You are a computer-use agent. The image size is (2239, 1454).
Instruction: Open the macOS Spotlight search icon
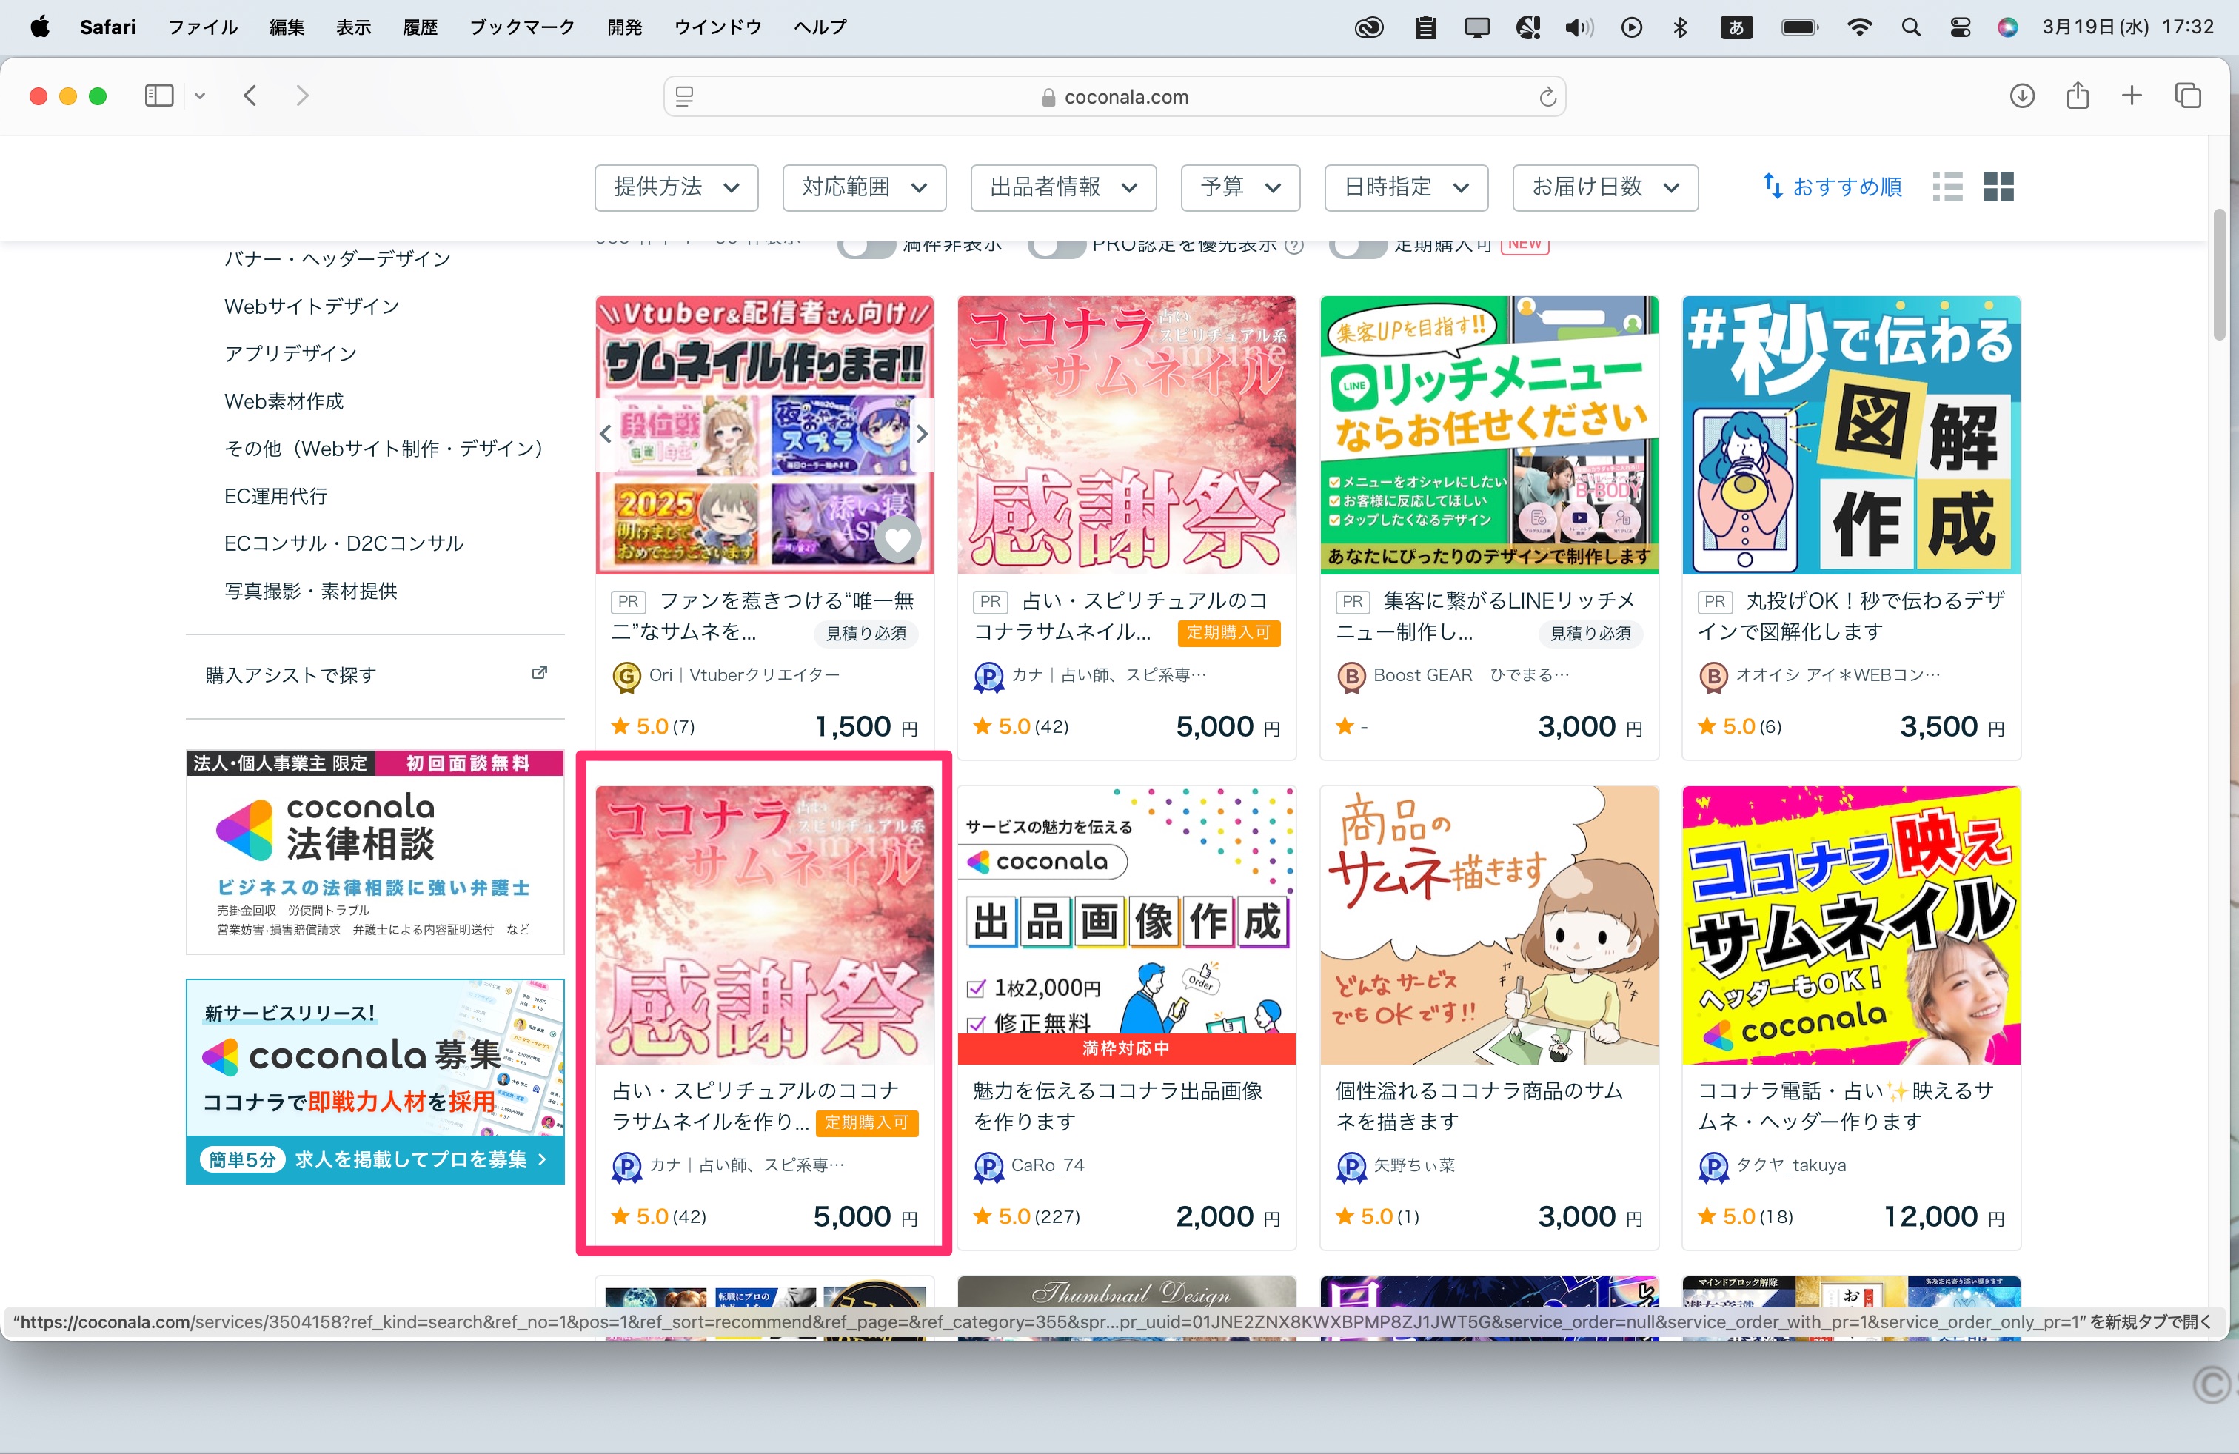(1910, 27)
